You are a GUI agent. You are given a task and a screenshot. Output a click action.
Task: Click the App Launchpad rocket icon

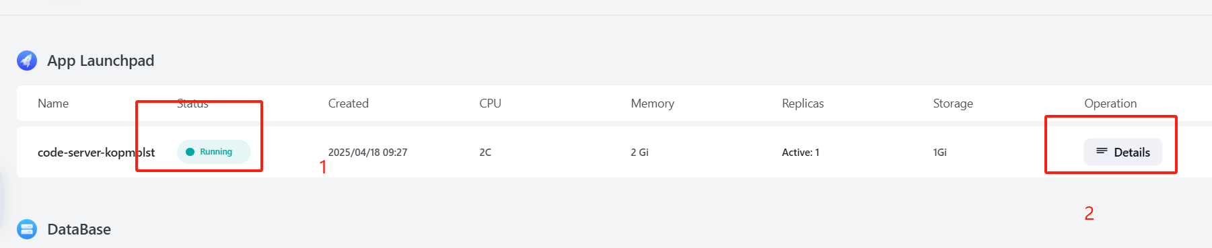click(27, 60)
